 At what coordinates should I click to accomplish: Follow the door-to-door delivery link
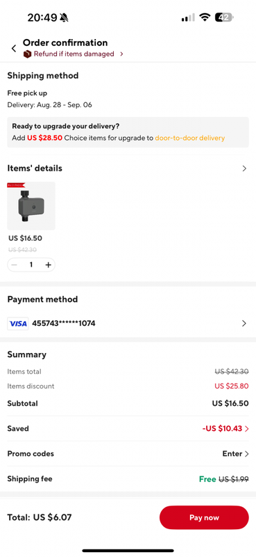(x=190, y=138)
